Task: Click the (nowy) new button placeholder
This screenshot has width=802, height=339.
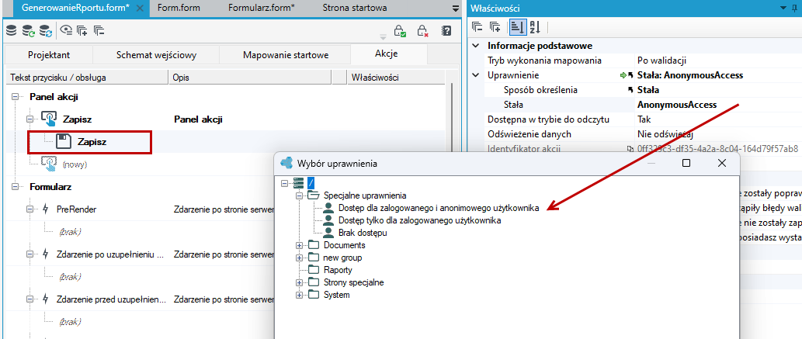Action: click(x=75, y=164)
